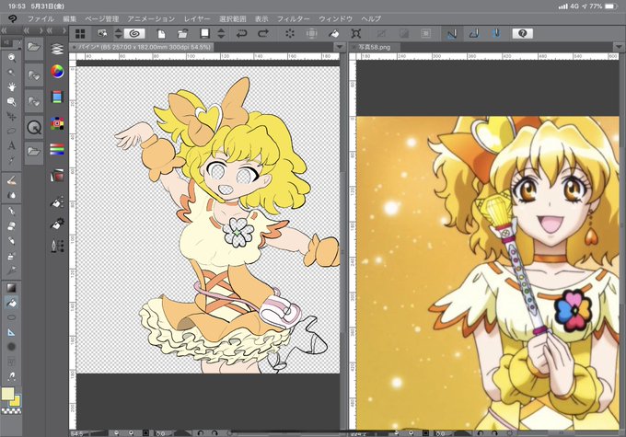Open the ファイル menu
Screen dimensions: 626x437
coord(41,18)
